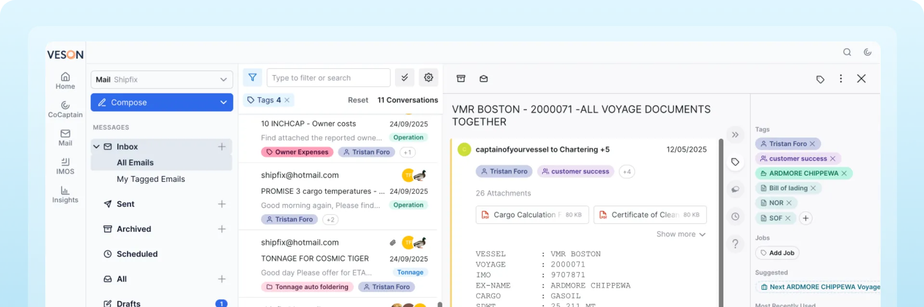Click the VESON logo

tap(65, 54)
